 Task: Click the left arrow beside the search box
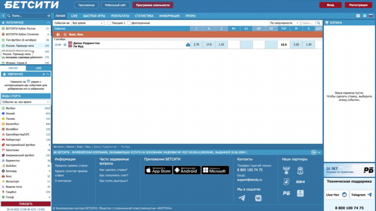3,16
